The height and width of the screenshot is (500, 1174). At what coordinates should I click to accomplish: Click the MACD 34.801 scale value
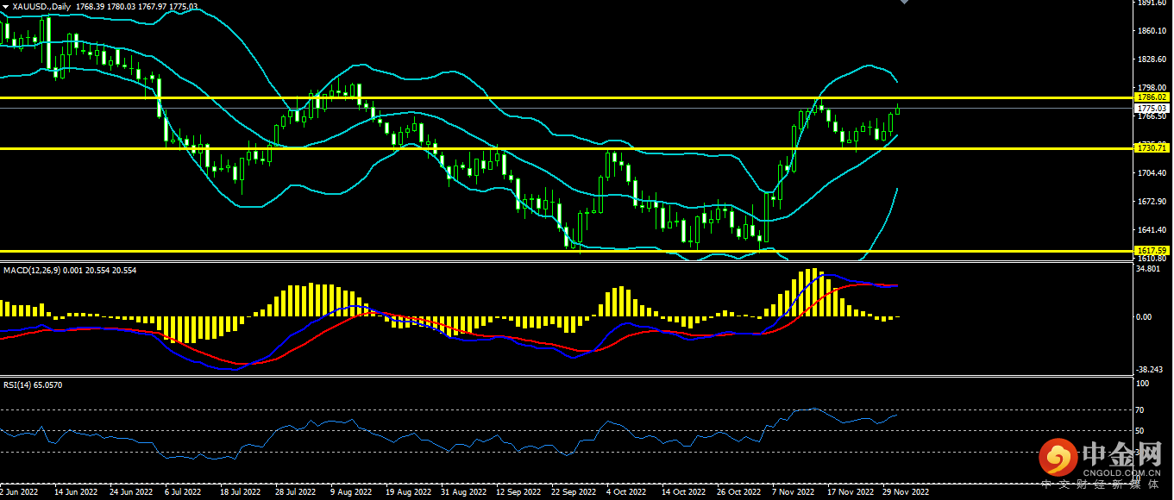click(1148, 269)
